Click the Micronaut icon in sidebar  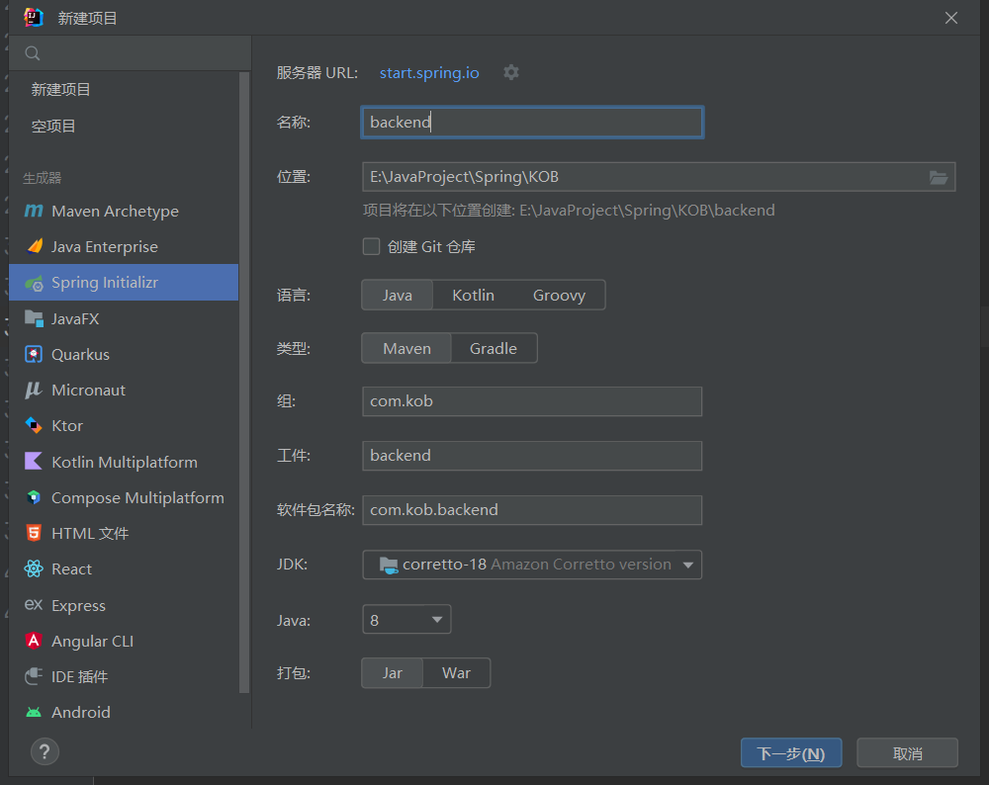[34, 390]
